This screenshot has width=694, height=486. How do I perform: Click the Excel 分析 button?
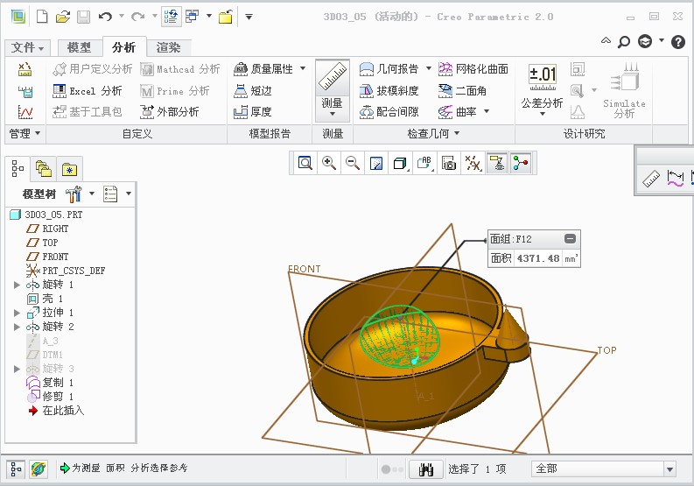click(x=88, y=90)
